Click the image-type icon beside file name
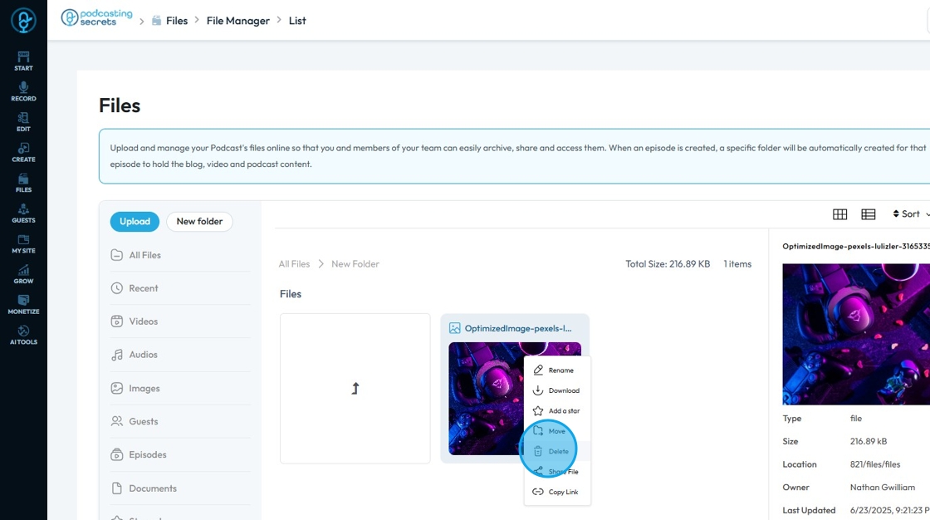930x520 pixels. [x=455, y=328]
